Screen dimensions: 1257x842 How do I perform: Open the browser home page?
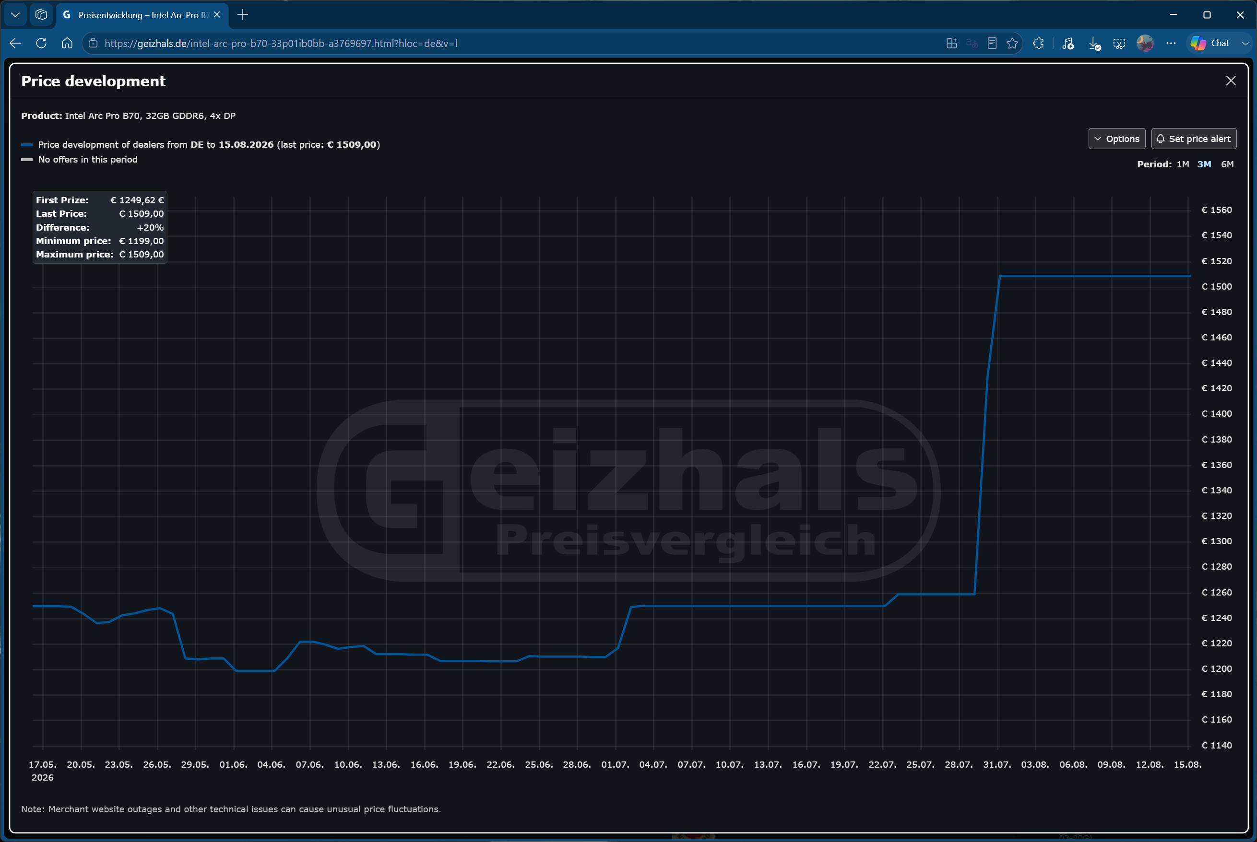point(67,44)
